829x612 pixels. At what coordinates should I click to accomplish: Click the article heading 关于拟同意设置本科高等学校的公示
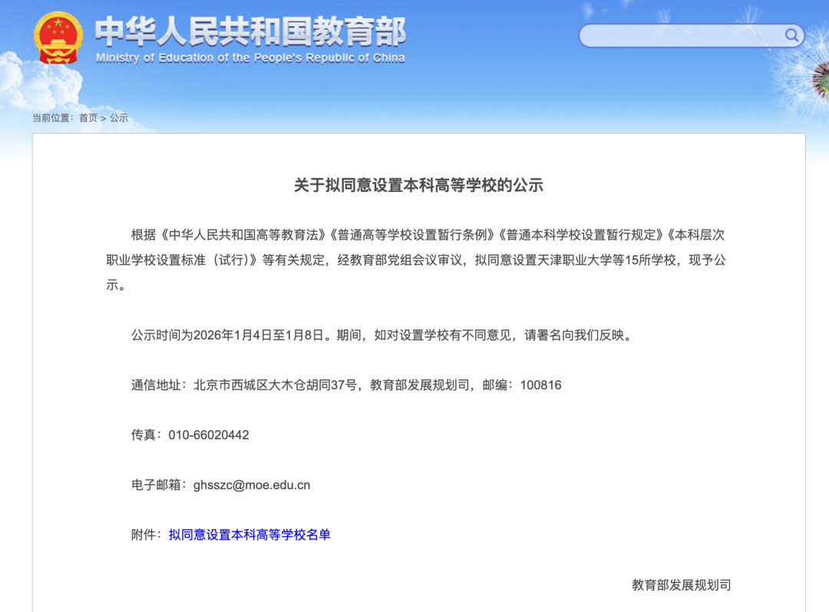point(418,185)
